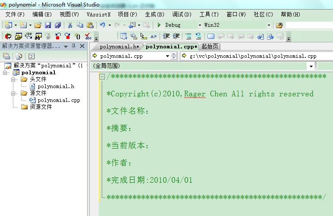Select the polynomial.cpp* editor tab
The height and width of the screenshot is (216, 333).
pos(171,47)
